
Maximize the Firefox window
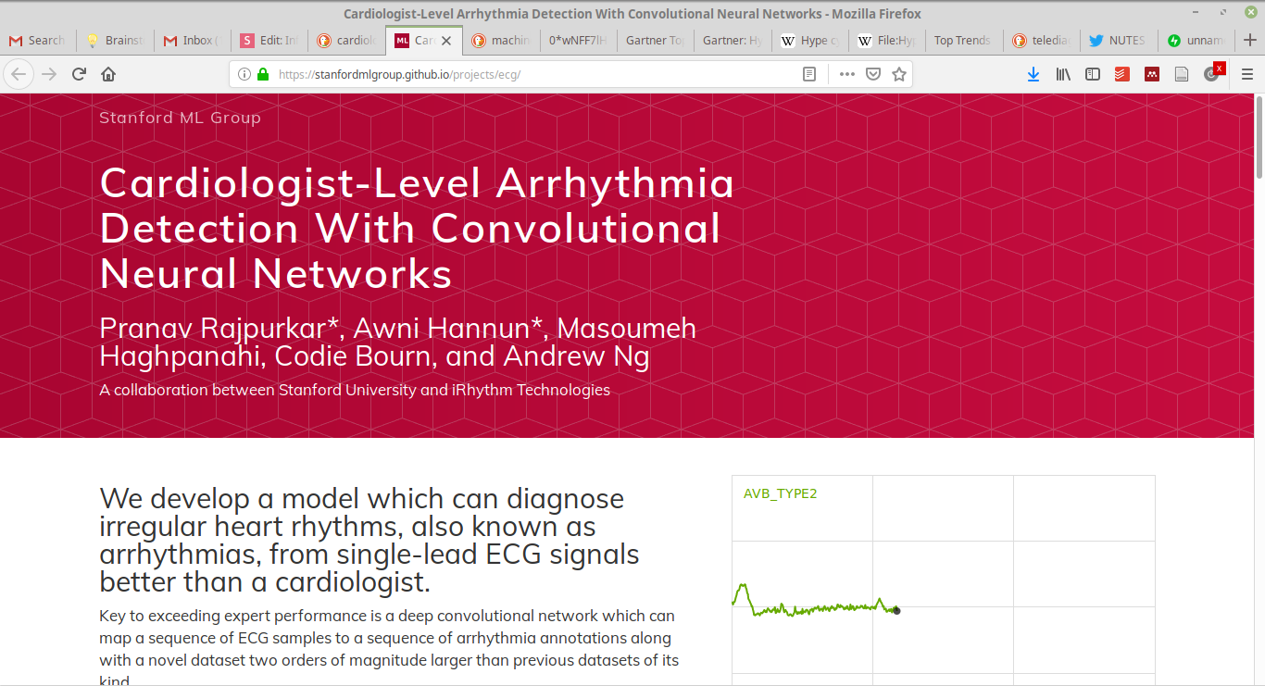(x=1223, y=13)
